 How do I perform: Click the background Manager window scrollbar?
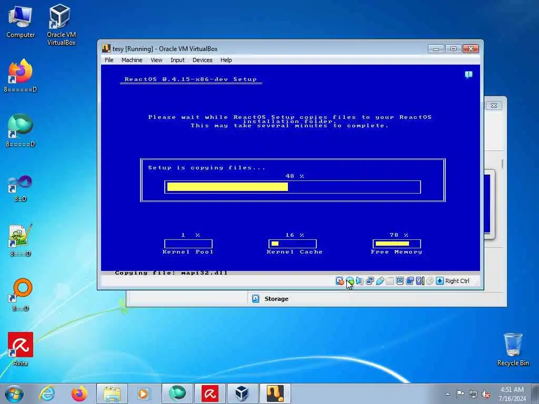point(502,164)
